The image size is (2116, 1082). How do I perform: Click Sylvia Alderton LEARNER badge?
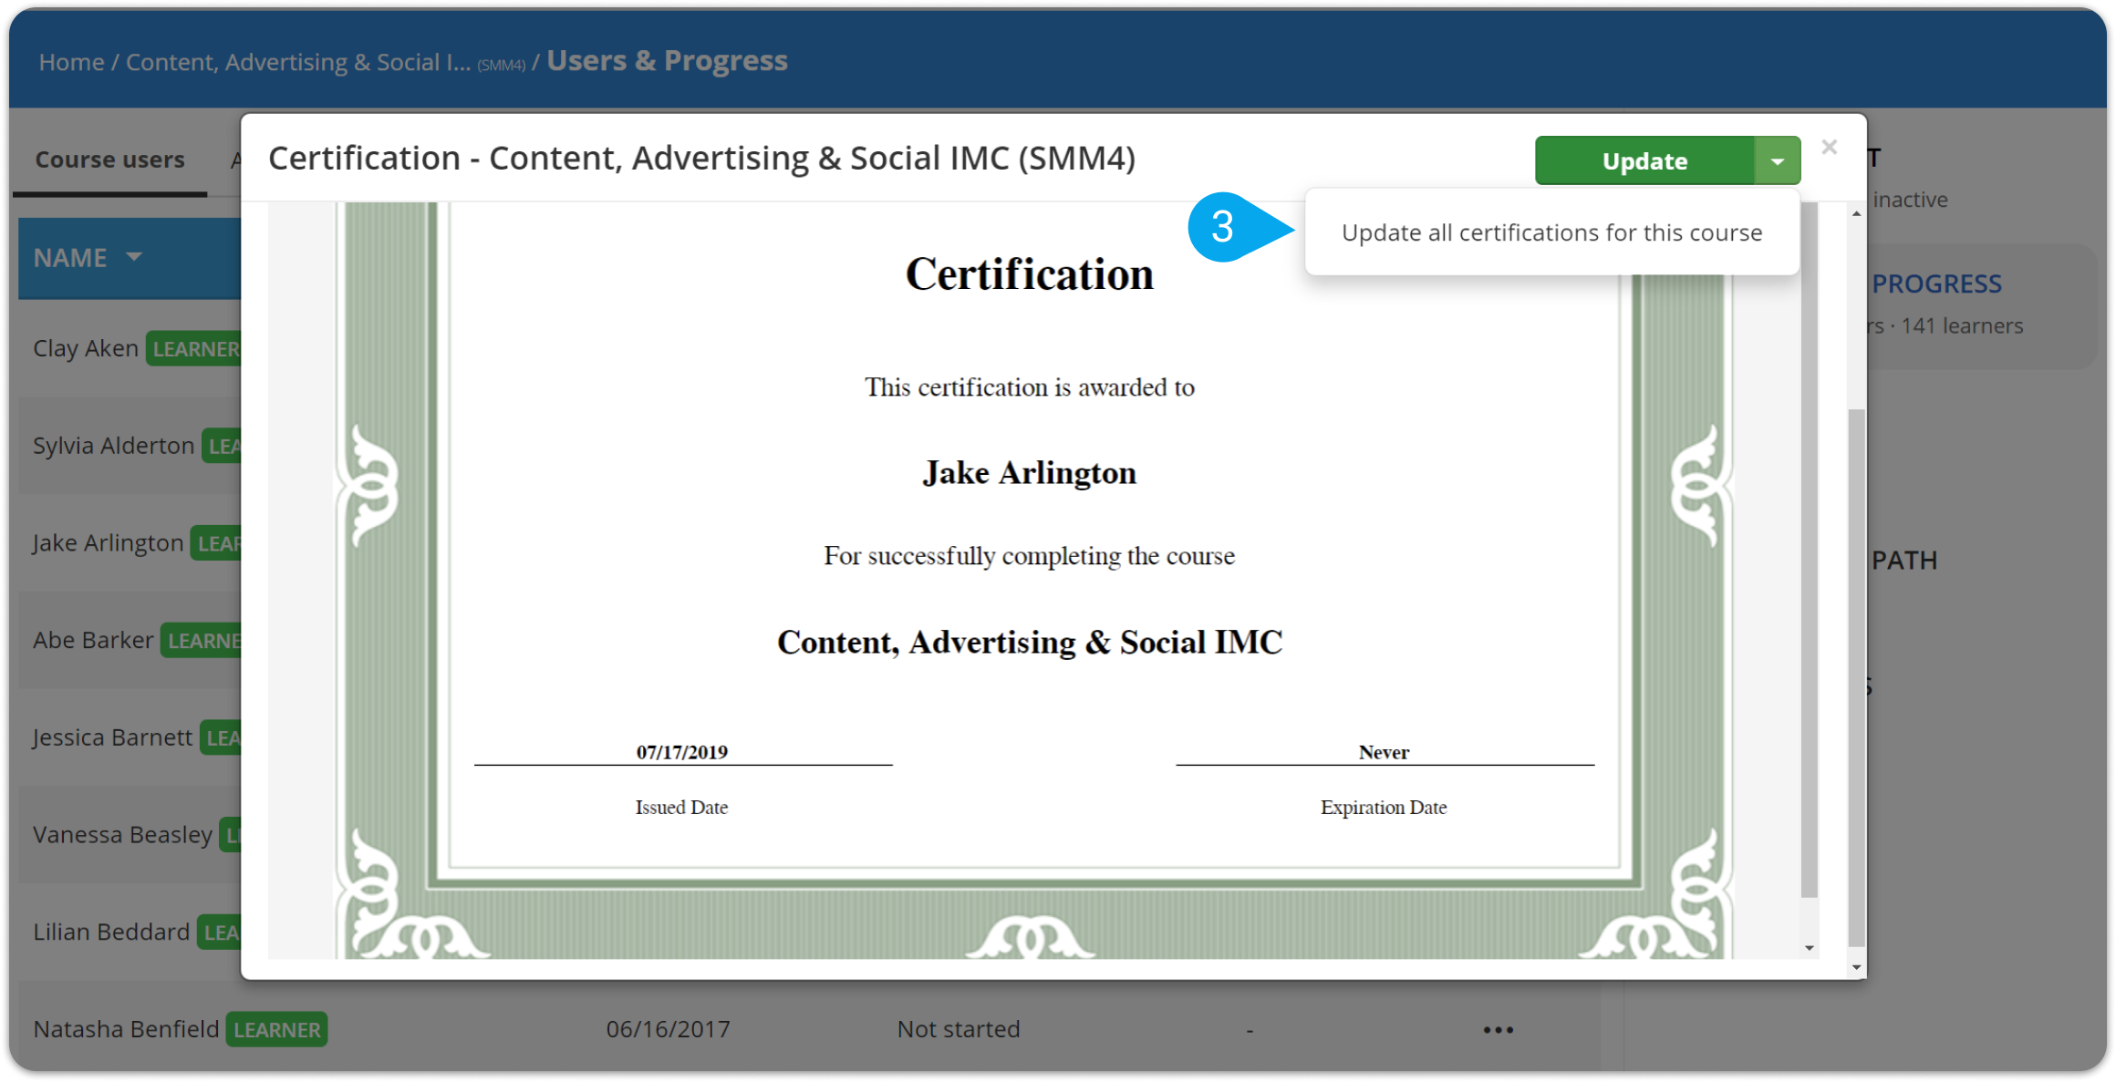225,445
